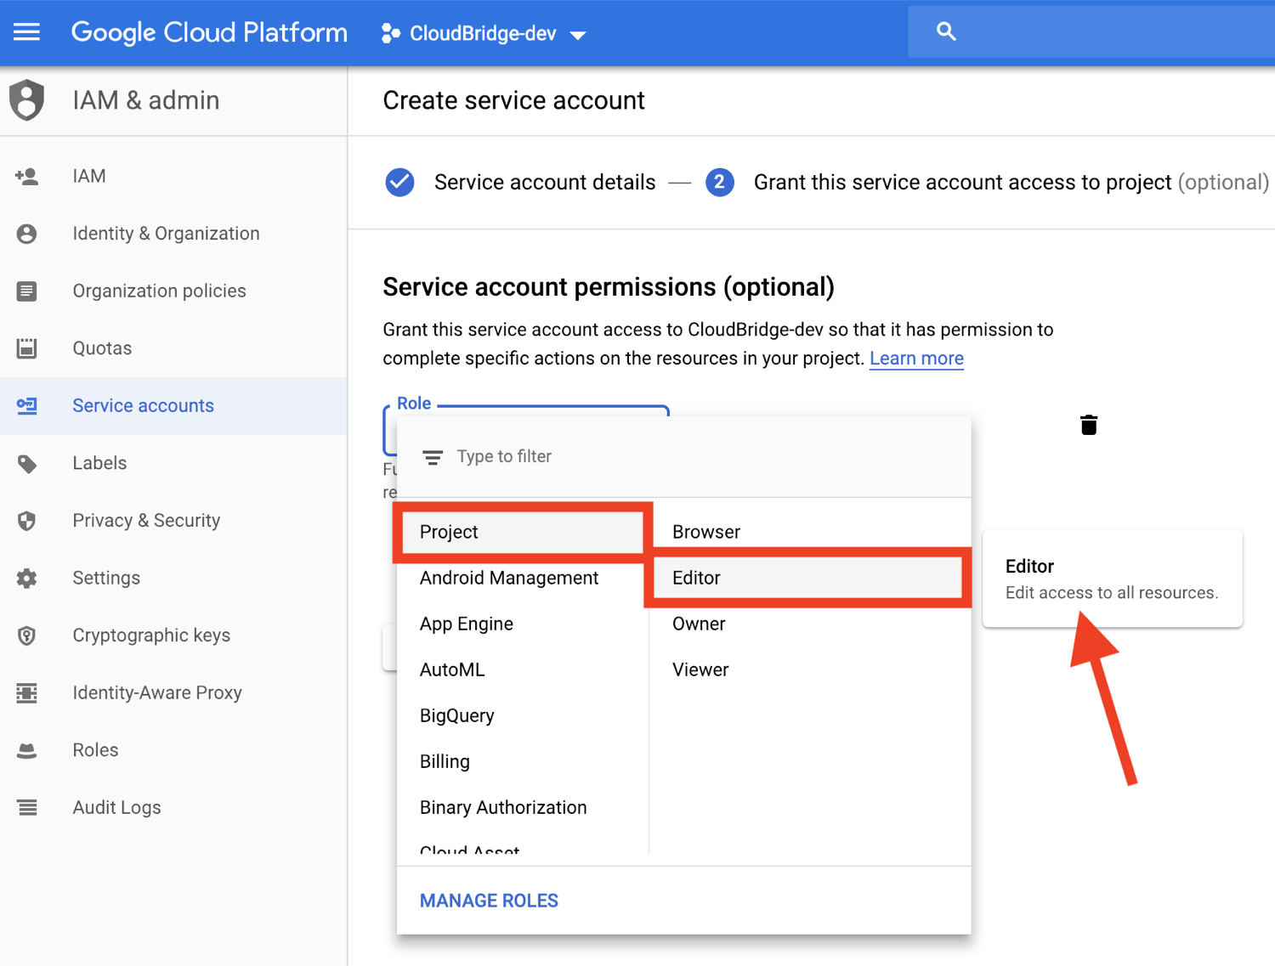Click the Audit Logs list icon
1275x966 pixels.
click(26, 808)
